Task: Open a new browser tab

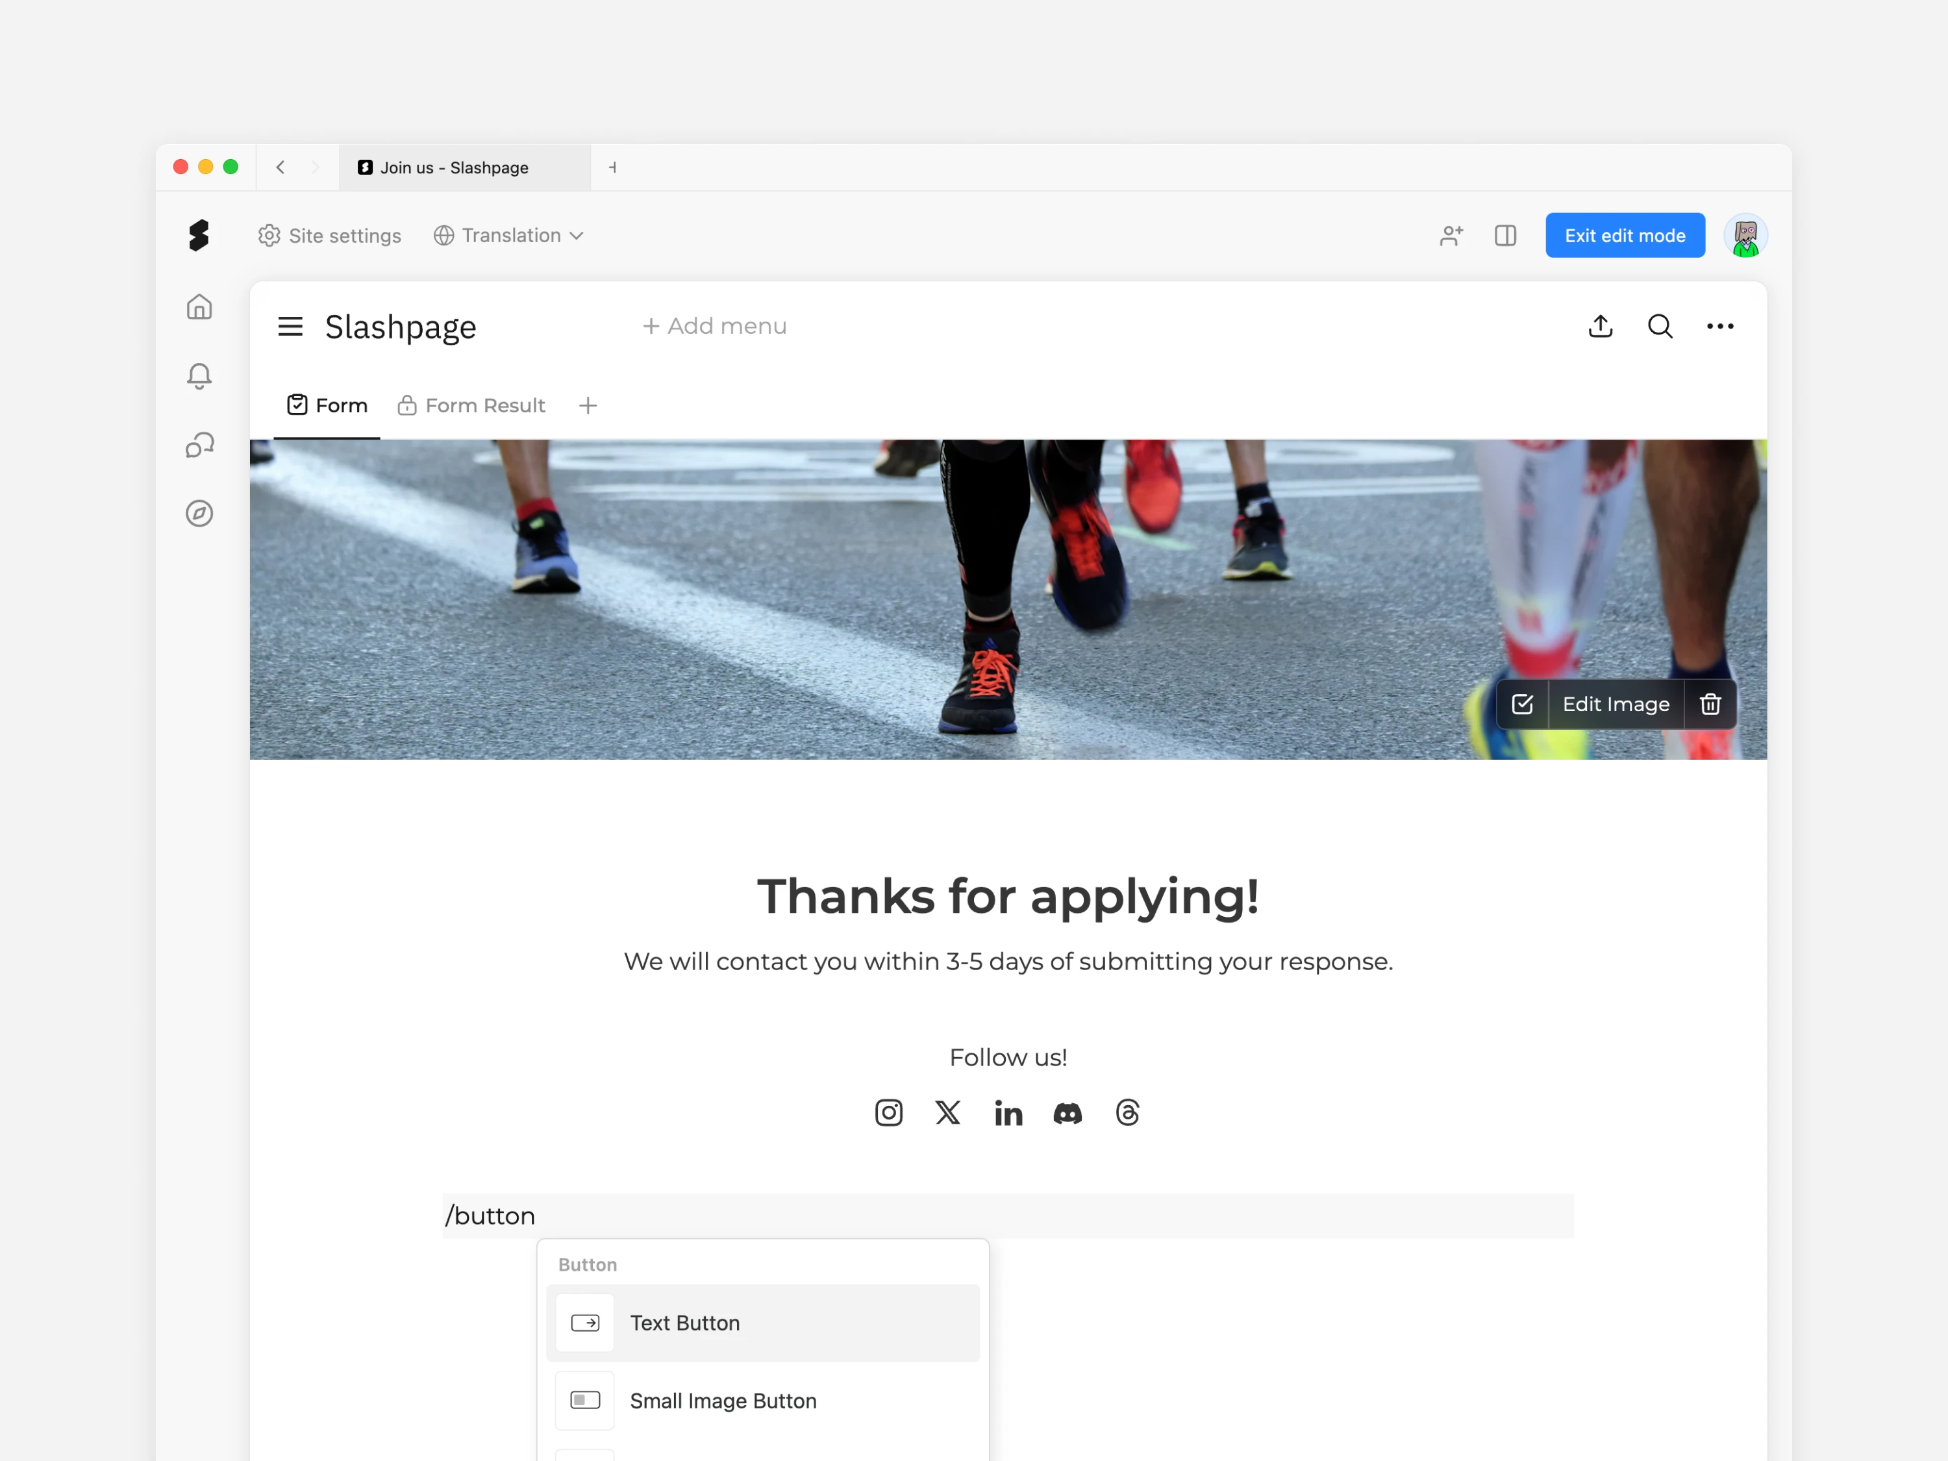Action: [x=613, y=168]
